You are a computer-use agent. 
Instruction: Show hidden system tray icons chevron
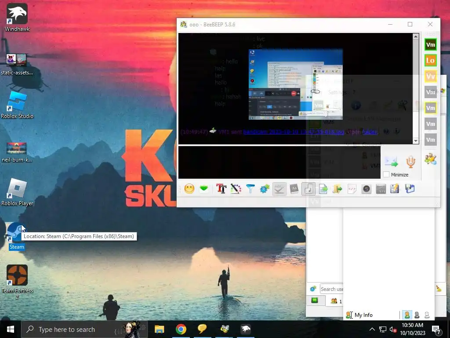(x=372, y=329)
